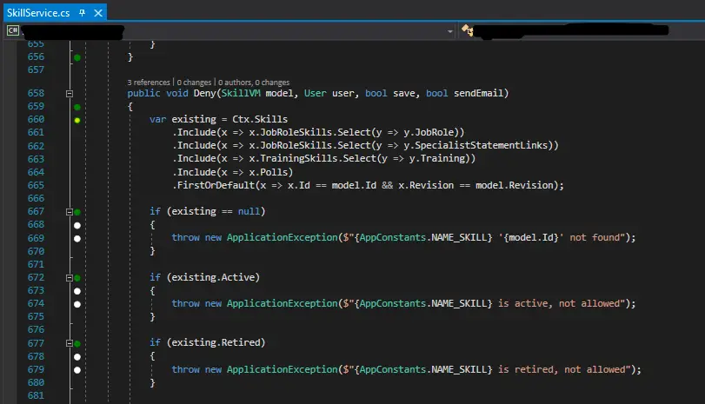Click the member navigation icon
Screen dimensions: 705x404
[x=467, y=30]
